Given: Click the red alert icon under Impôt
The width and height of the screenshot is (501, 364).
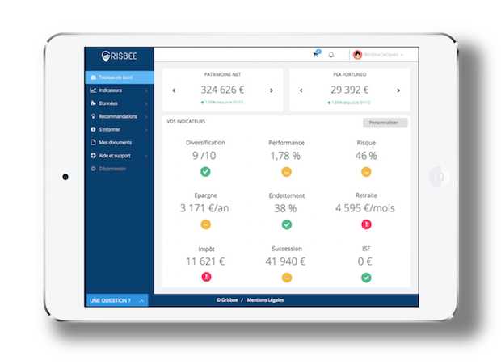Looking at the screenshot, I should (205, 278).
